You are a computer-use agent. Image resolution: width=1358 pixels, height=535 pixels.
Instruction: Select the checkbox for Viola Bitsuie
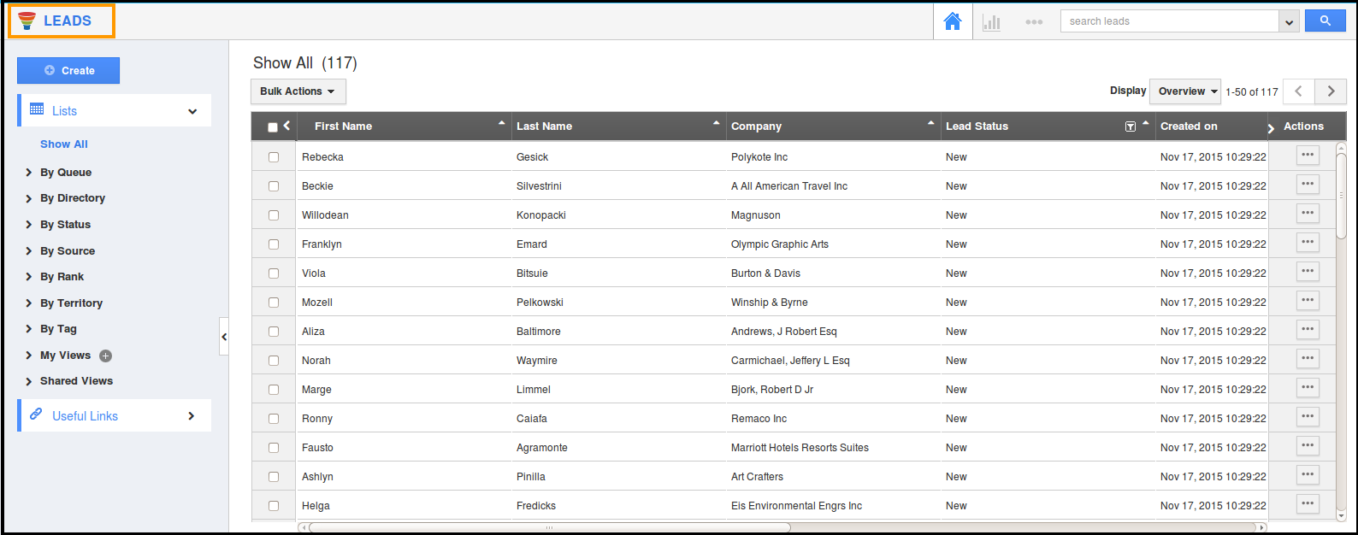tap(274, 273)
